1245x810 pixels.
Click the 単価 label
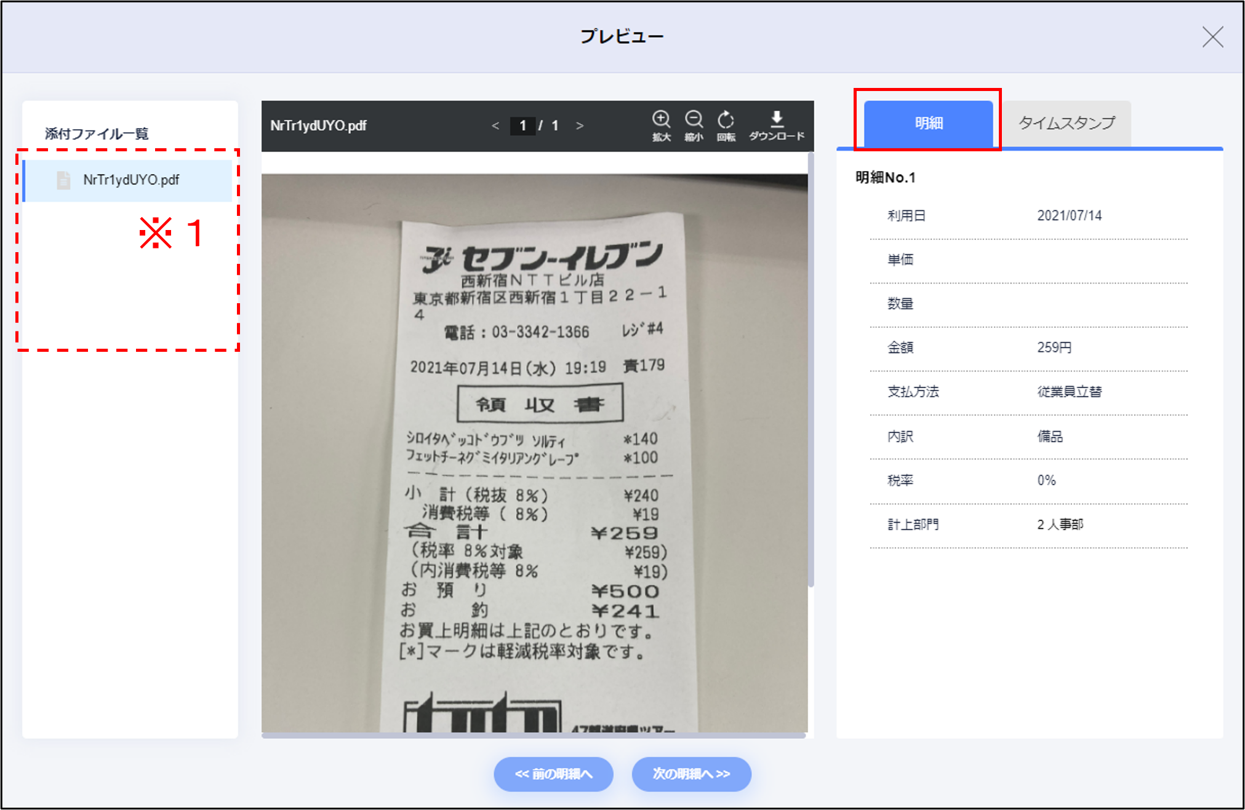[x=900, y=260]
